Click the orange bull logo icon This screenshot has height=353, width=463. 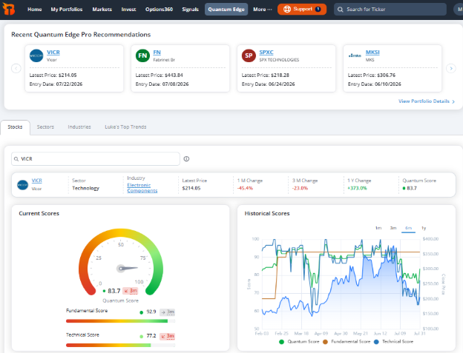pyautogui.click(x=9, y=9)
